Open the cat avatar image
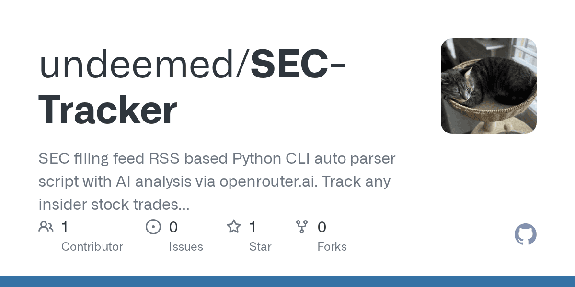The height and width of the screenshot is (287, 575). 488,86
